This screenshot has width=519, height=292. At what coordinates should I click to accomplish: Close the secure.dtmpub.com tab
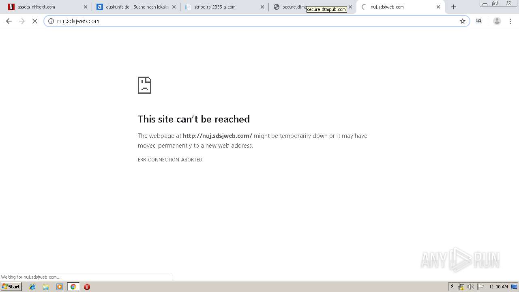(x=350, y=7)
